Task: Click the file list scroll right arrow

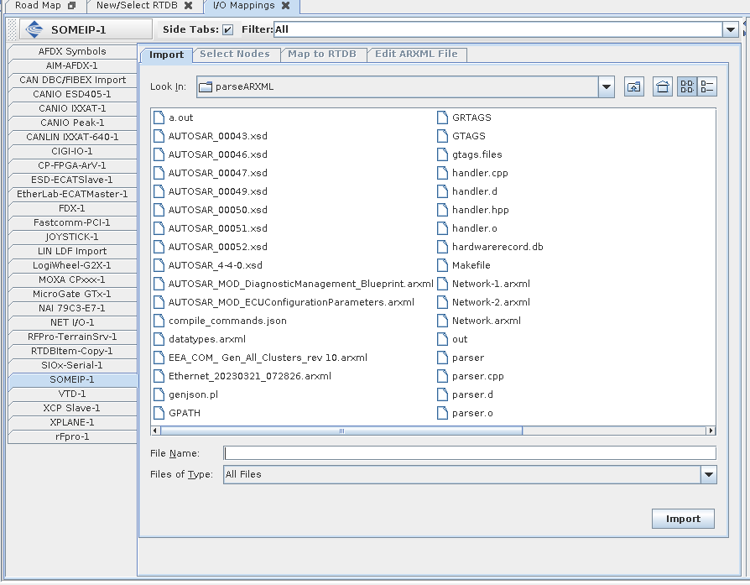Action: (x=711, y=431)
